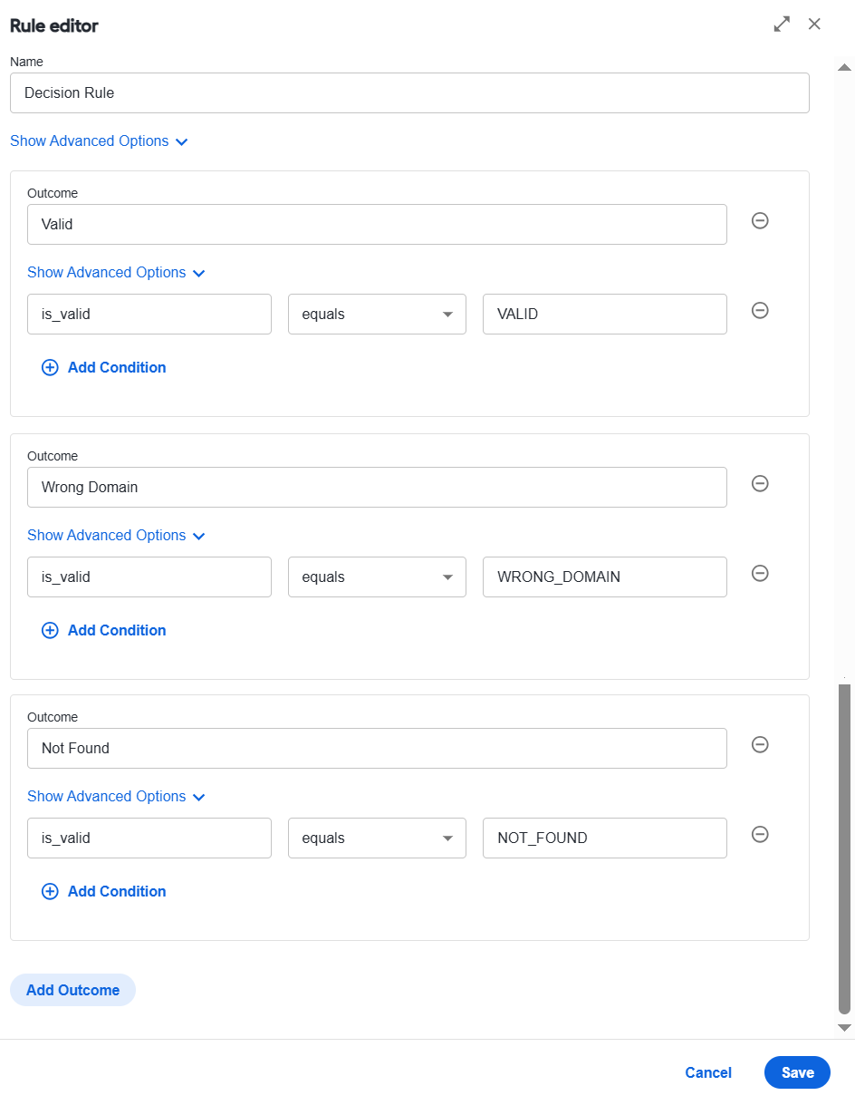Show Advanced Options for the Valid outcome
The width and height of the screenshot is (855, 1105).
click(116, 273)
